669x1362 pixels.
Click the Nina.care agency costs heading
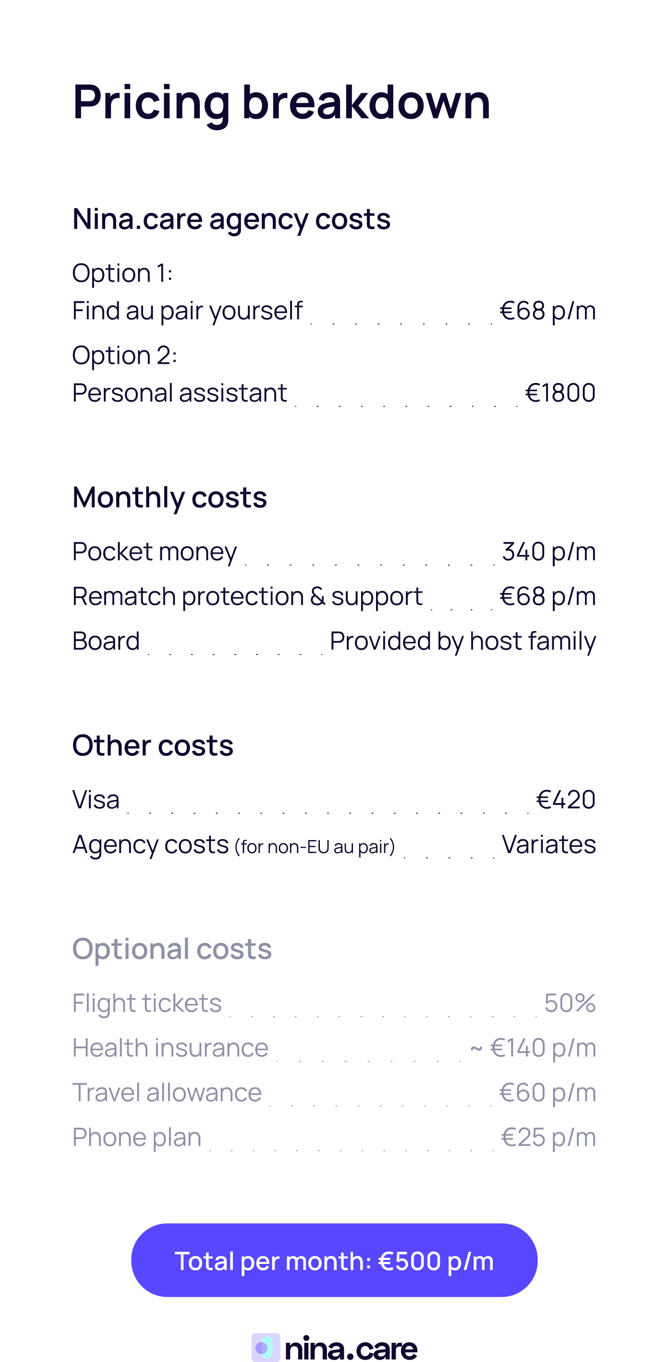(231, 219)
